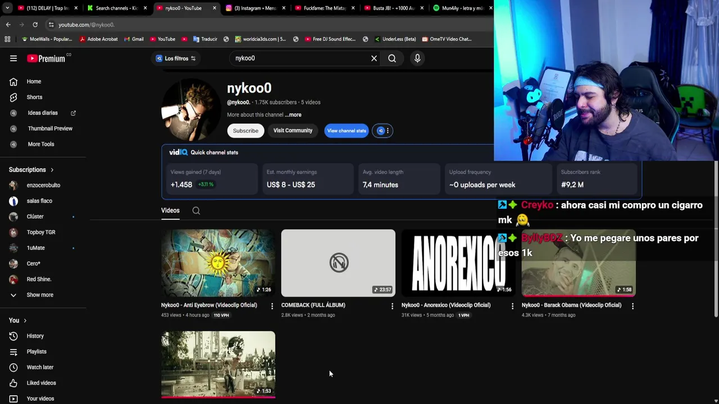This screenshot has width=719, height=404.
Task: Expand the Subscriptions section
Action: pos(31,169)
